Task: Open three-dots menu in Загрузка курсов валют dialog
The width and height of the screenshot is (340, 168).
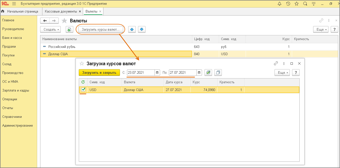Action: 284,63
